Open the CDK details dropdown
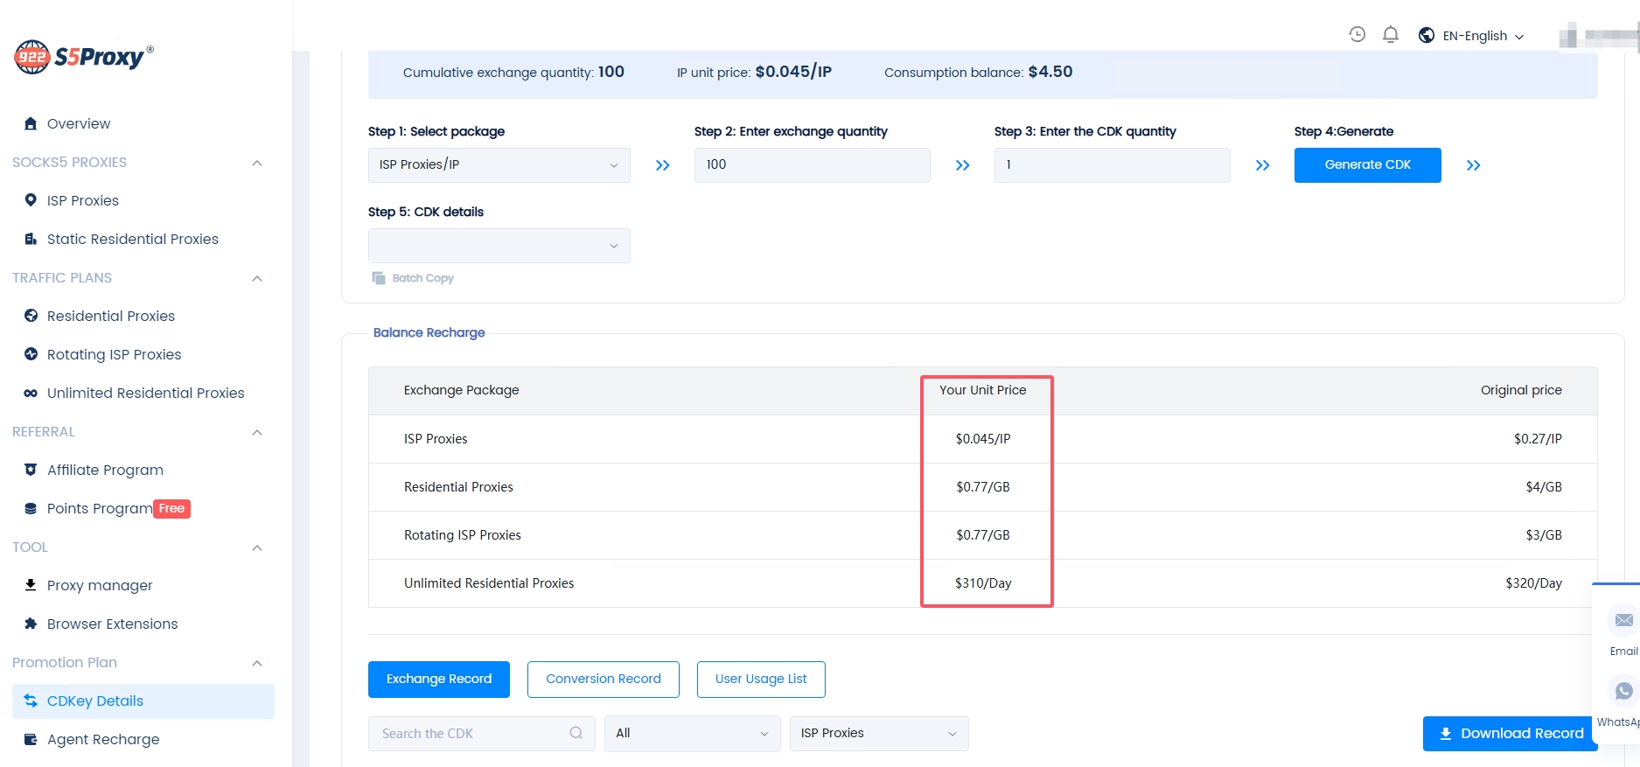 coord(499,246)
